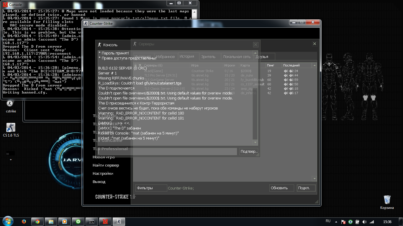403x226 pixels.
Task: Switch the RU input language indicator
Action: (x=328, y=221)
